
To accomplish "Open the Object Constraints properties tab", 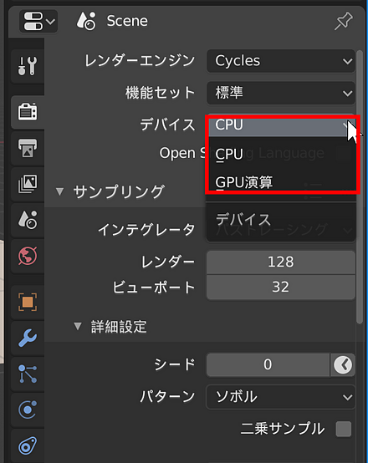I will click(28, 446).
